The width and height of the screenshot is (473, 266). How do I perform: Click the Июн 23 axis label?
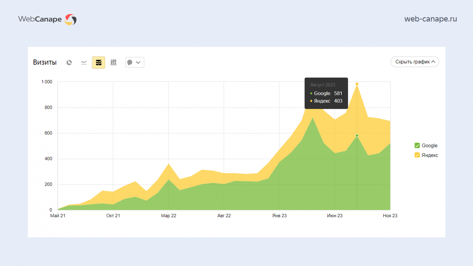pos(335,216)
